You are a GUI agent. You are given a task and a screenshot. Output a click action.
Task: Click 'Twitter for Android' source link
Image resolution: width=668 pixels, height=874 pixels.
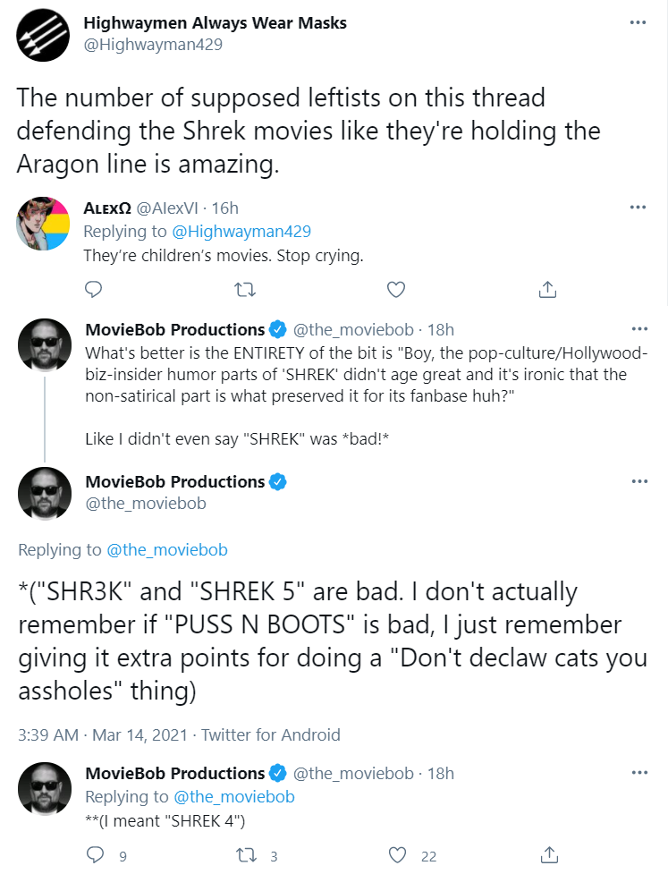pos(271,734)
